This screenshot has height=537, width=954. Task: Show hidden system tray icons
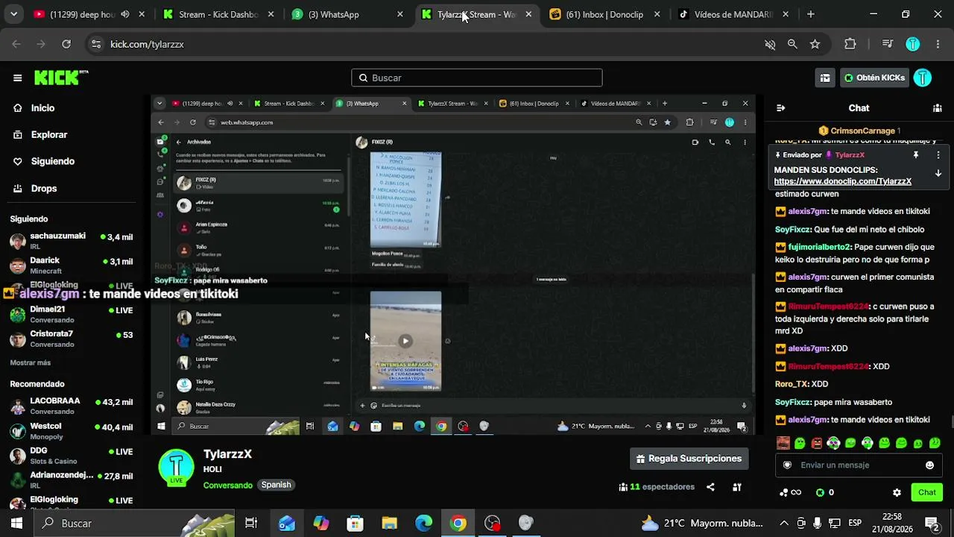coord(783,523)
